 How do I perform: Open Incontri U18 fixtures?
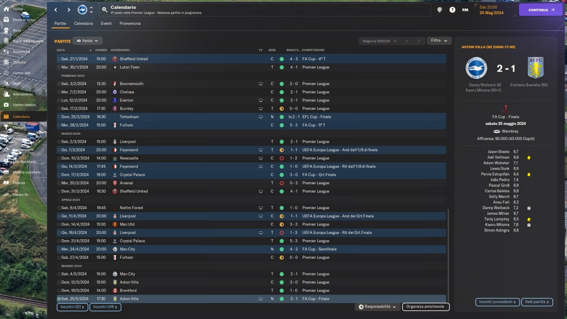coord(105,307)
